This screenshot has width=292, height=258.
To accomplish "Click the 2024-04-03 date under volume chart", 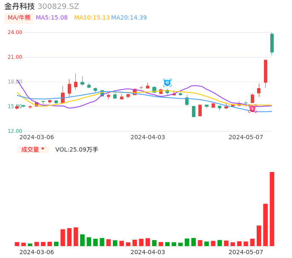I will point(148,252).
